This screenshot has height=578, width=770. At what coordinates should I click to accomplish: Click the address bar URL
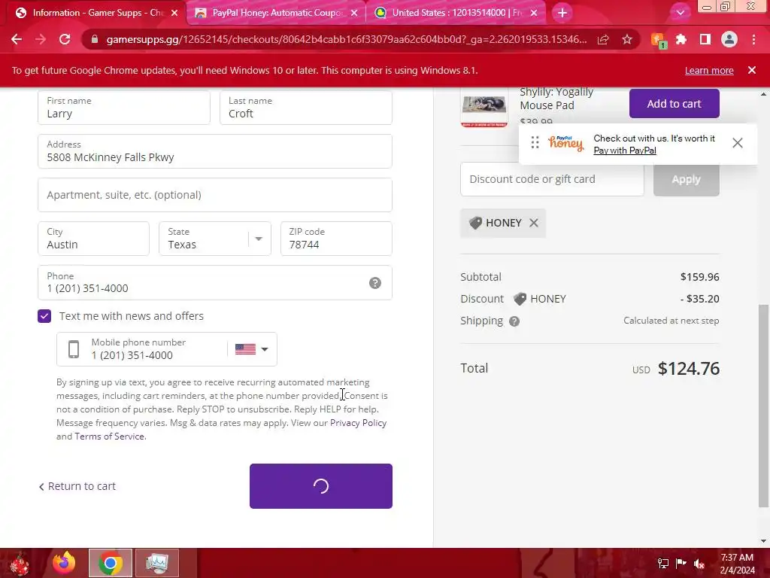click(346, 39)
